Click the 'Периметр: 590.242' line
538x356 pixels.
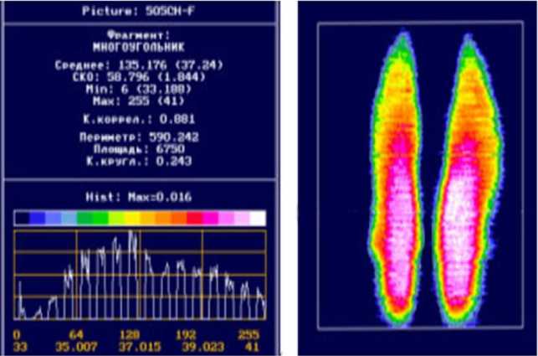tap(139, 137)
